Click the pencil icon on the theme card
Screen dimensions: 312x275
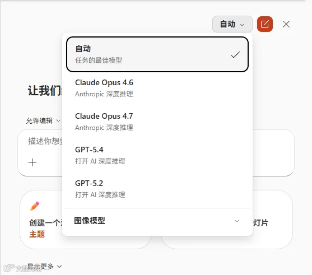(x=35, y=206)
